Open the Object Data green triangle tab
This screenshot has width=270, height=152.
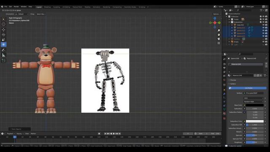[224, 109]
